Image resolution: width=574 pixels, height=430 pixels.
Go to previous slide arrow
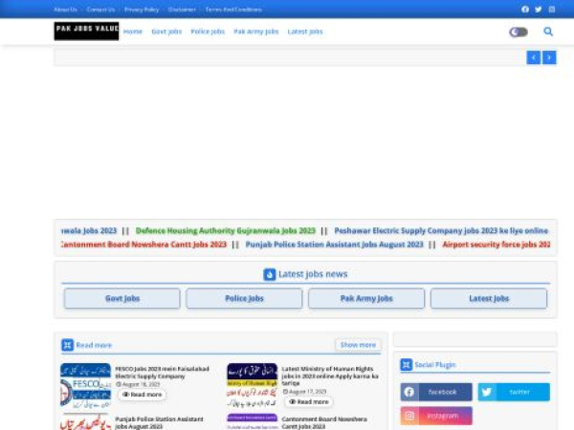click(534, 57)
